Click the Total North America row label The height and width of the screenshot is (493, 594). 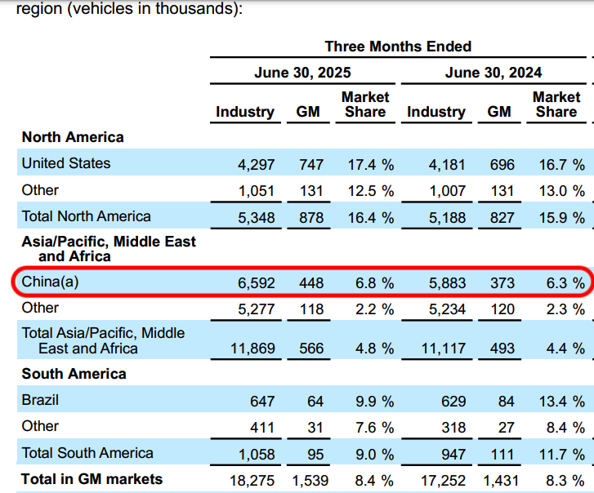[86, 216]
